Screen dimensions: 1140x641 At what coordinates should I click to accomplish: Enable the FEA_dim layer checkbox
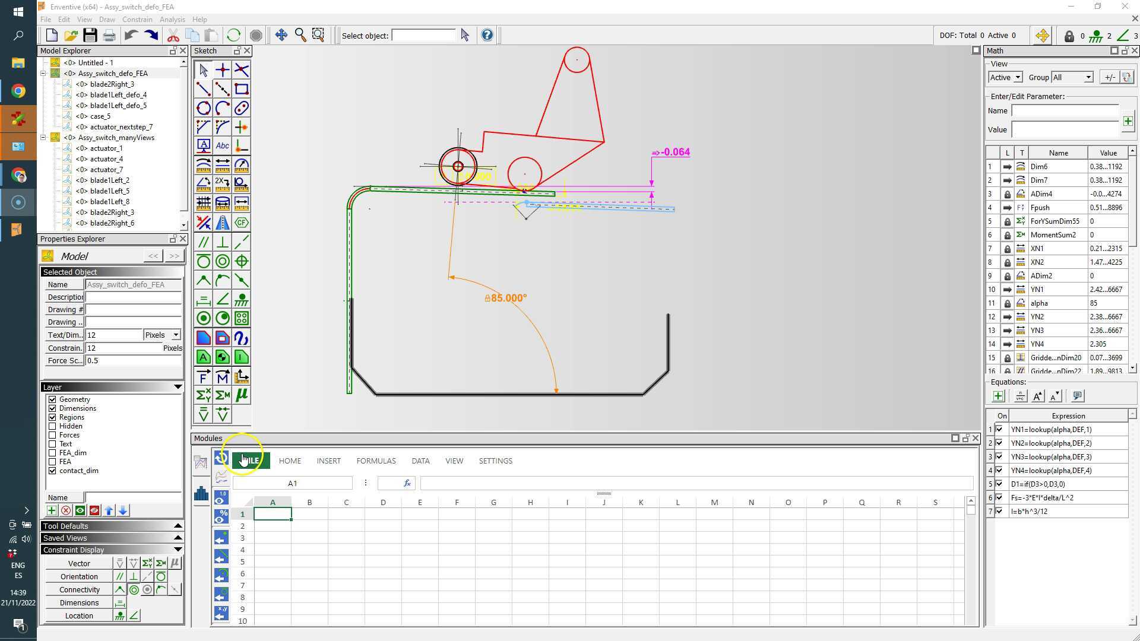[52, 453]
